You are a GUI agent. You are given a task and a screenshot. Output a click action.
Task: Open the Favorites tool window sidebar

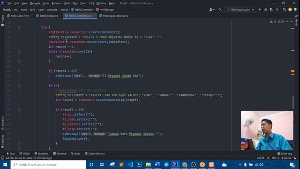click(2, 141)
